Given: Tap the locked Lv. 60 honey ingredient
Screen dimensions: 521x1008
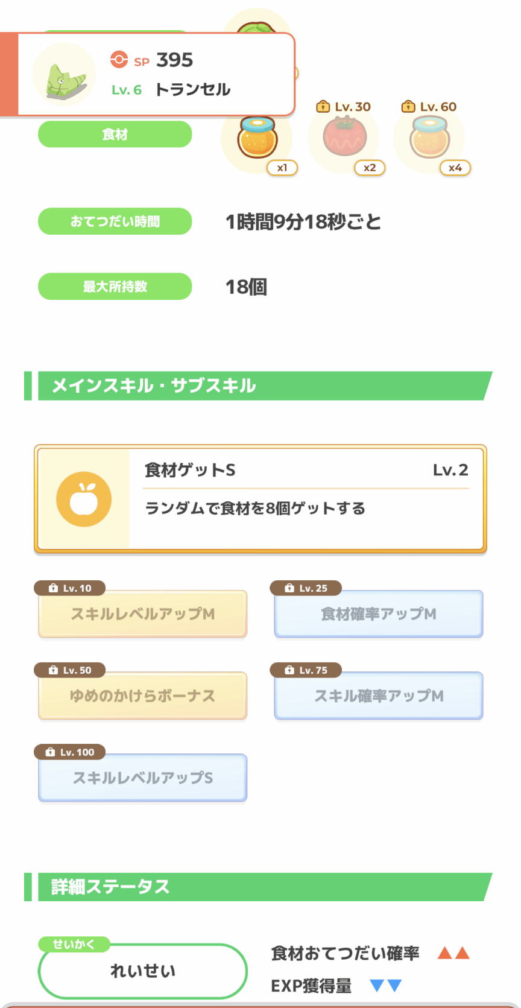Looking at the screenshot, I should (x=430, y=138).
